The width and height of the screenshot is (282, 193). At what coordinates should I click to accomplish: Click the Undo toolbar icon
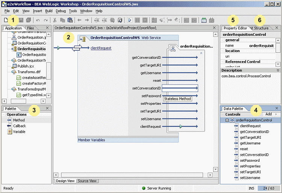38,20
